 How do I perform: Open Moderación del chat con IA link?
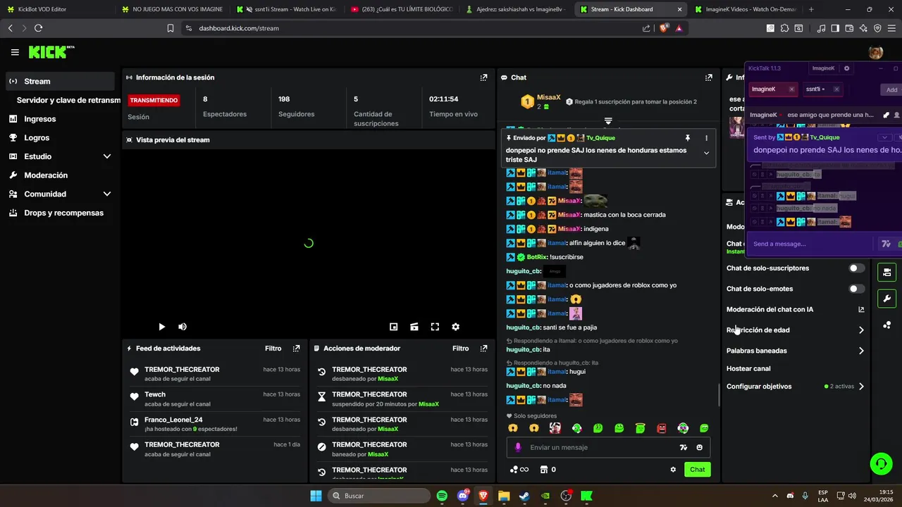tap(795, 309)
